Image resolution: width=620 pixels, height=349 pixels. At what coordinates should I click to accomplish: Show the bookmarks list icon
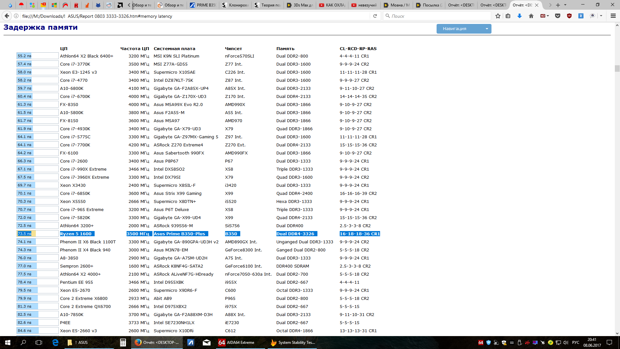point(508,16)
